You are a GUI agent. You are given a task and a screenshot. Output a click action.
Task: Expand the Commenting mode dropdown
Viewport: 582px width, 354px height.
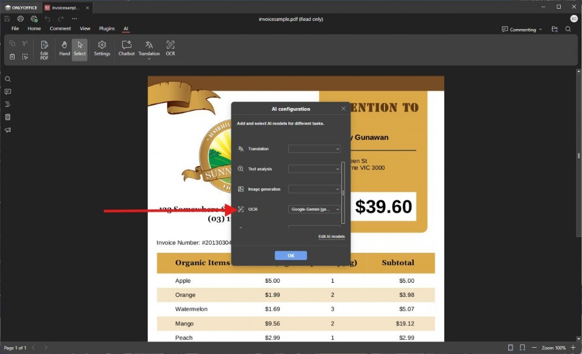pos(522,30)
